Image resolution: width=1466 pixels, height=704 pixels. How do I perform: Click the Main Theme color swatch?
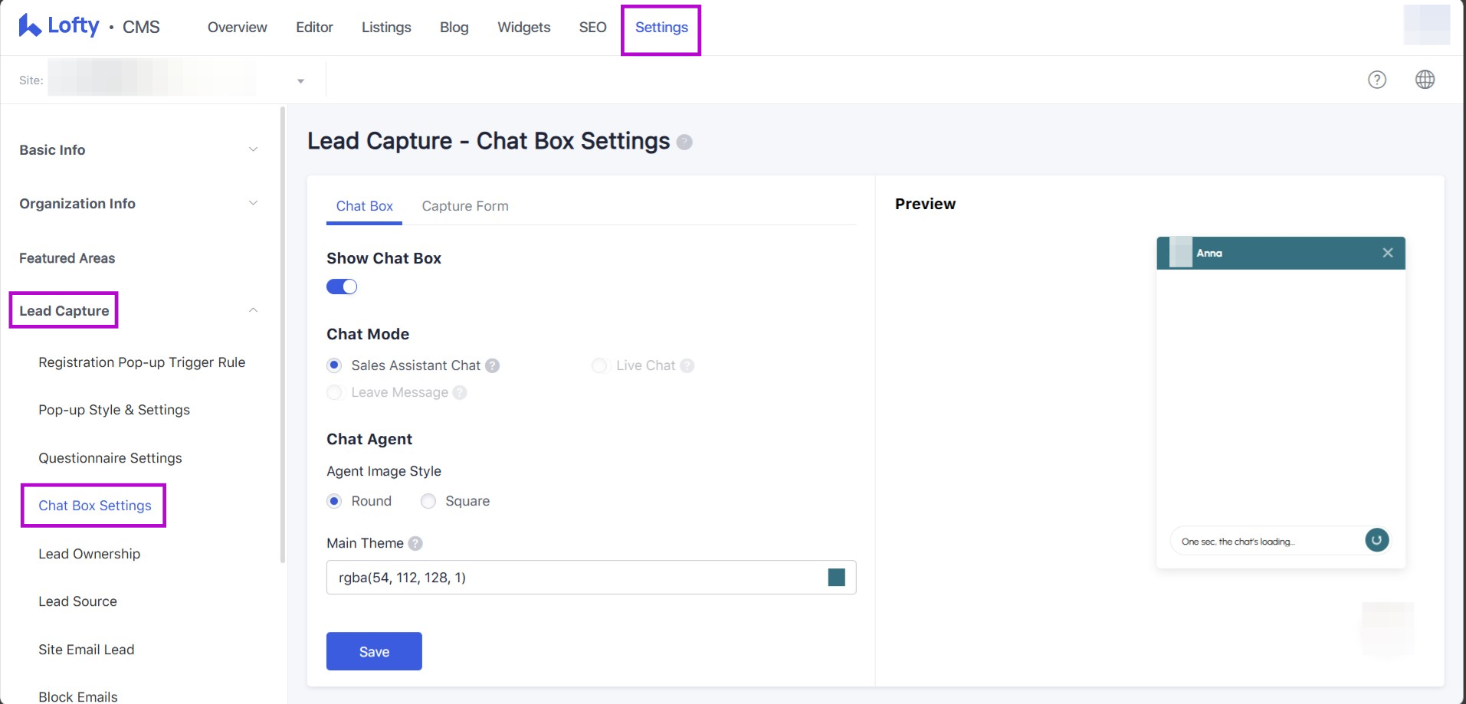point(836,578)
